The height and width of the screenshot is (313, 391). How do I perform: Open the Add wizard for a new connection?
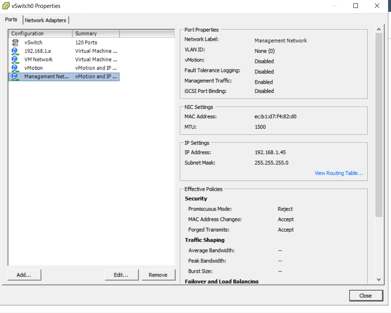point(24,275)
